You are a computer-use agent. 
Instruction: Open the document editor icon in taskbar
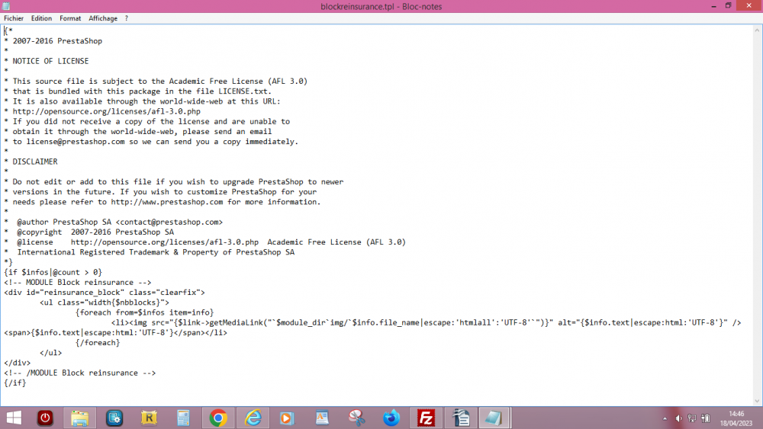[322, 418]
